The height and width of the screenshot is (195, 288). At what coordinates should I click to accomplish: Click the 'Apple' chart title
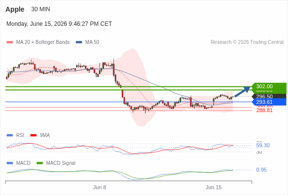coord(15,9)
